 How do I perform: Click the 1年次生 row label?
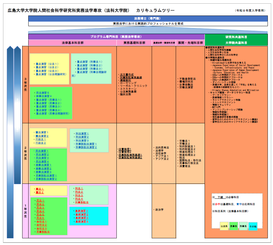click(x=26, y=211)
